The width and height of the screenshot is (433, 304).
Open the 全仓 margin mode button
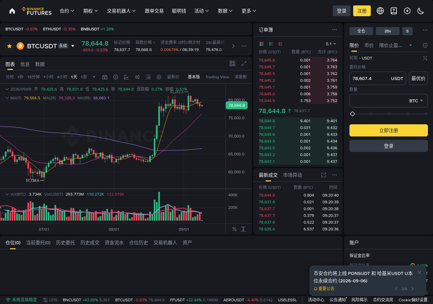click(361, 31)
